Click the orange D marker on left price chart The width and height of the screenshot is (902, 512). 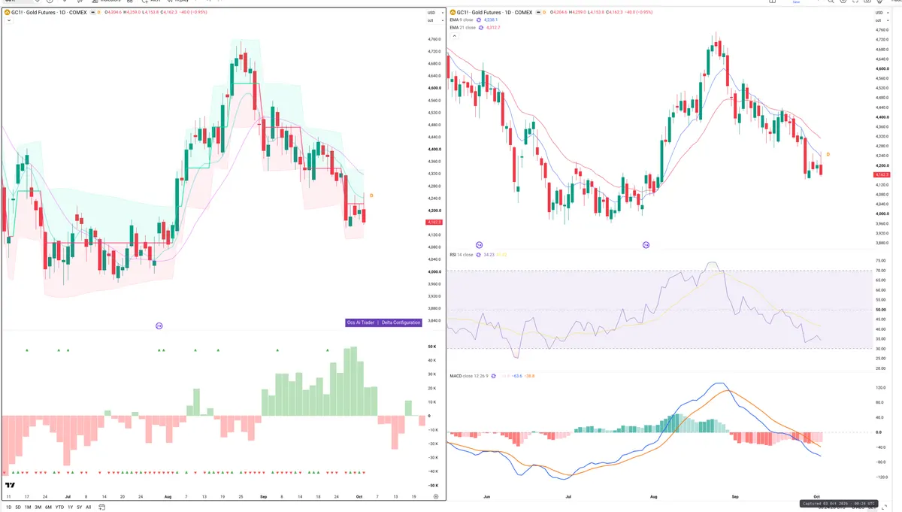tap(371, 195)
